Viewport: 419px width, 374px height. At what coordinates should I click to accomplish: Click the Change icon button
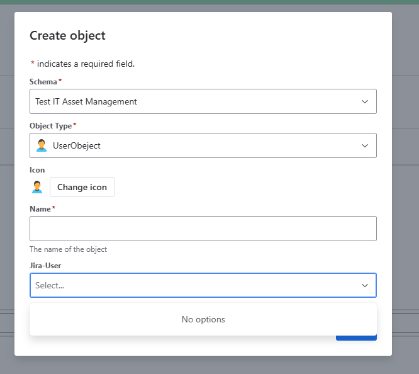point(82,187)
